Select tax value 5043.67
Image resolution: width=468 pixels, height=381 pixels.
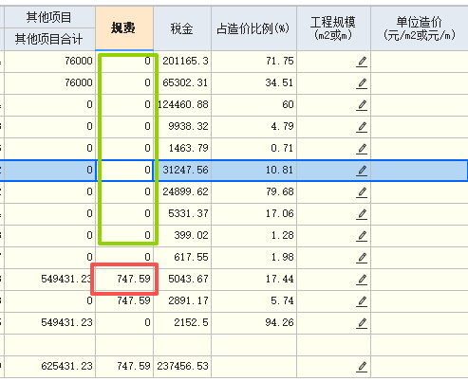182,280
